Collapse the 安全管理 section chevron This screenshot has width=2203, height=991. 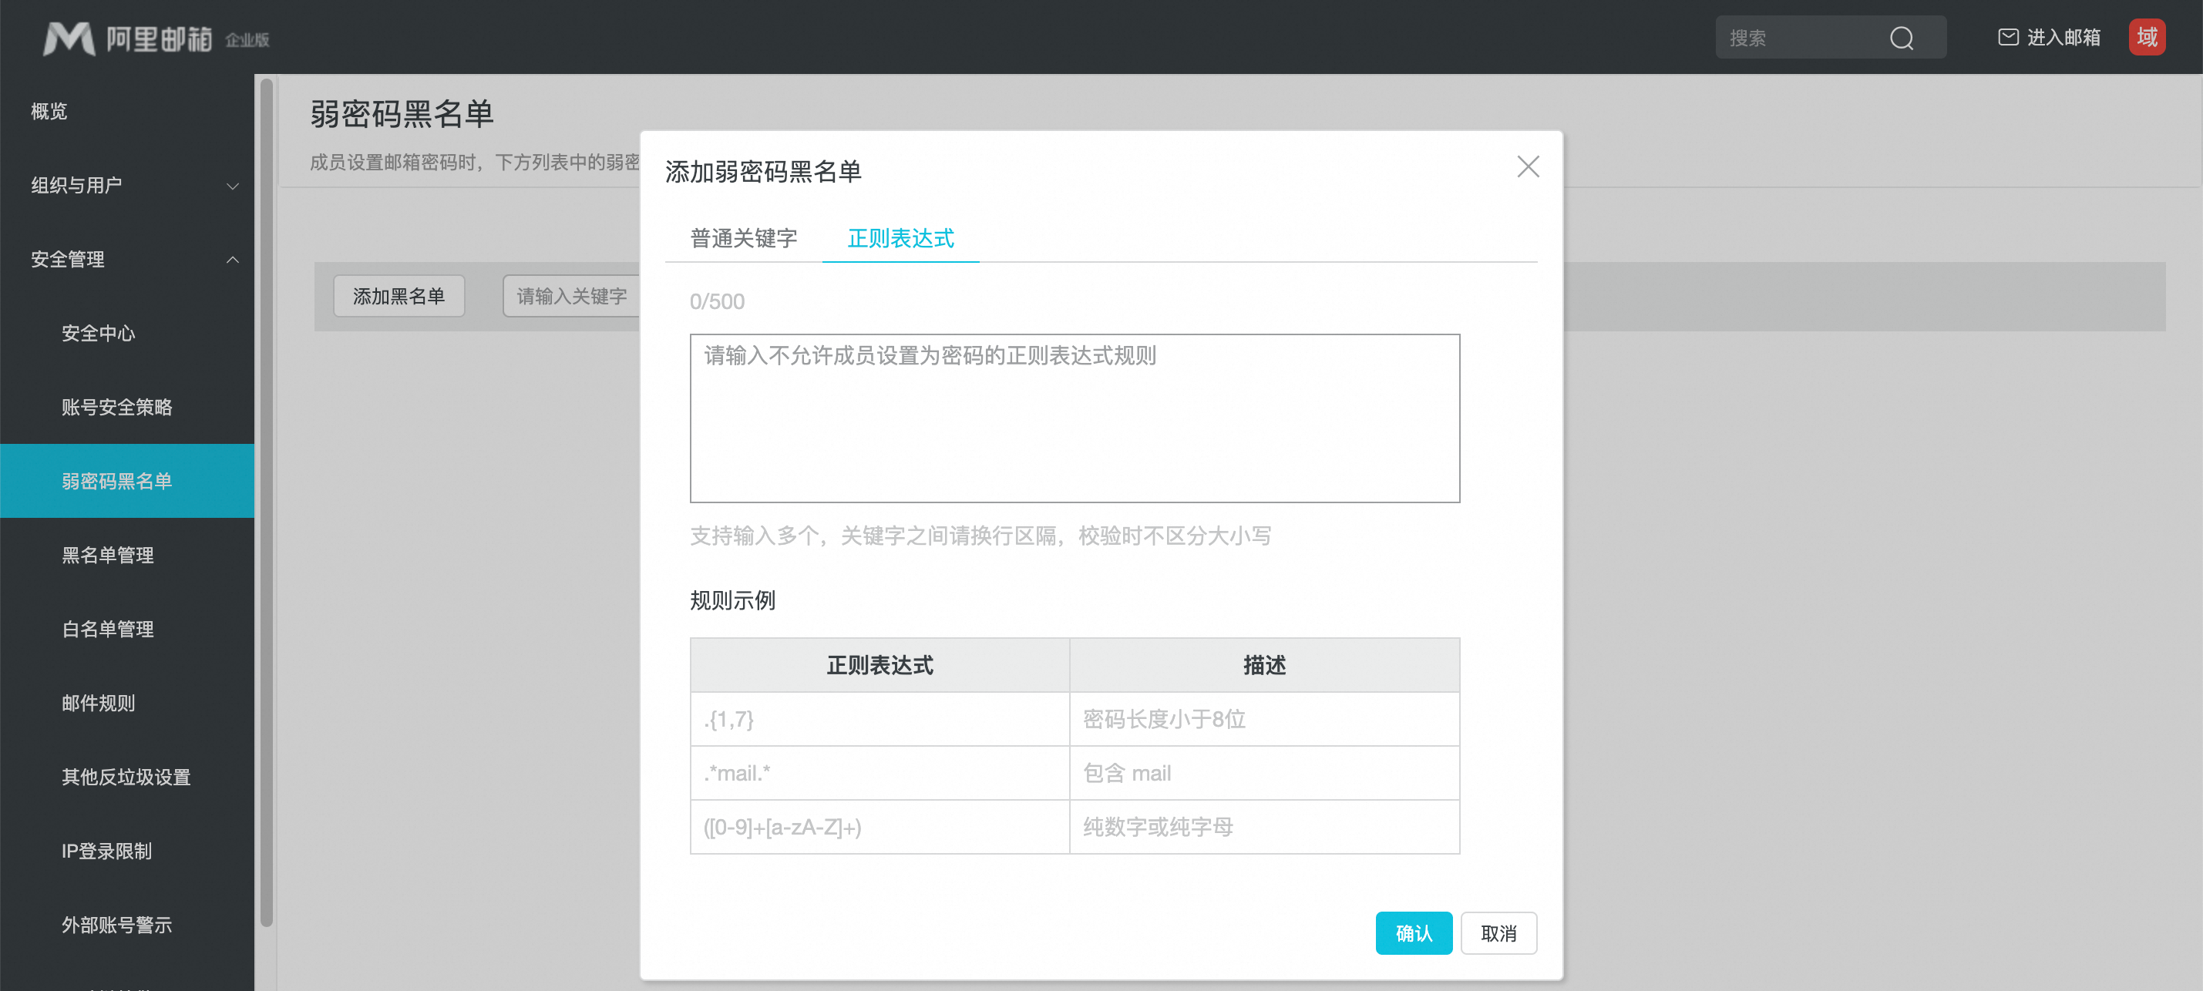[x=232, y=259]
